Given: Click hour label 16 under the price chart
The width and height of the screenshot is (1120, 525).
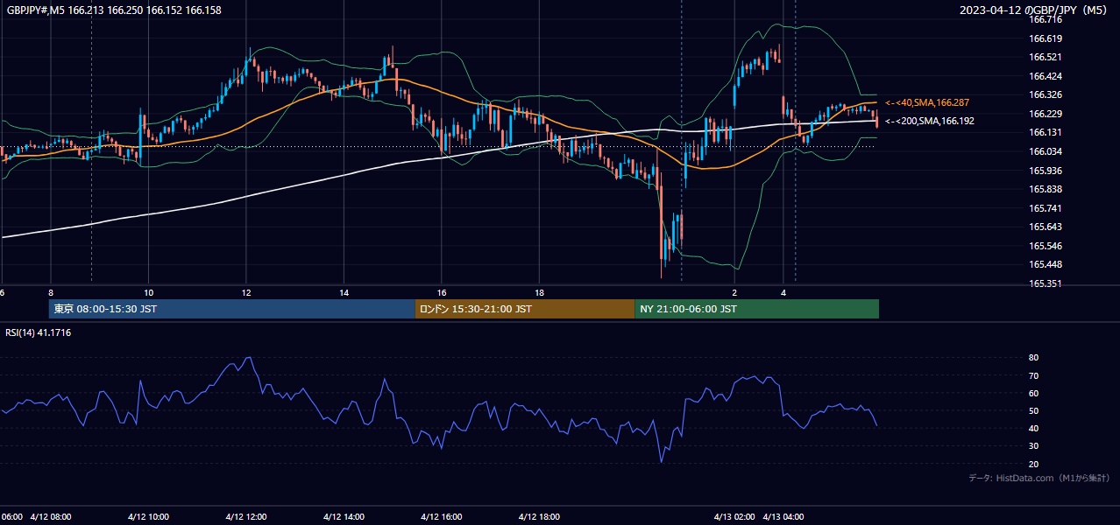Looking at the screenshot, I should click(442, 292).
